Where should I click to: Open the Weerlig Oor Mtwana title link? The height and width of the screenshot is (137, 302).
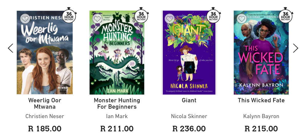point(45,103)
